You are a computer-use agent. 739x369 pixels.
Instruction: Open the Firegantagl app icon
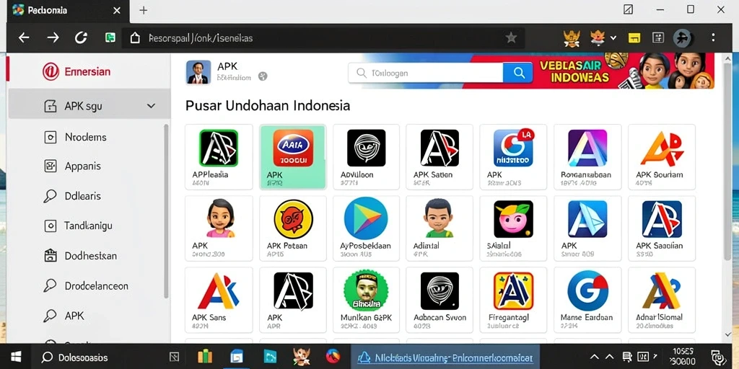click(x=513, y=291)
